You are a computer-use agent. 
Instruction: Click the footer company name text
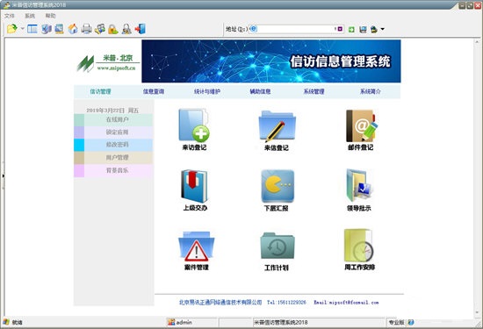click(220, 303)
